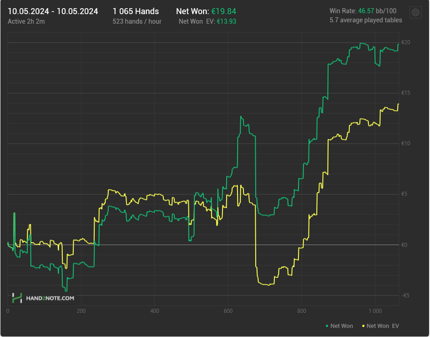The height and width of the screenshot is (337, 430).
Task: Open the chart settings gear icon
Action: [x=415, y=12]
